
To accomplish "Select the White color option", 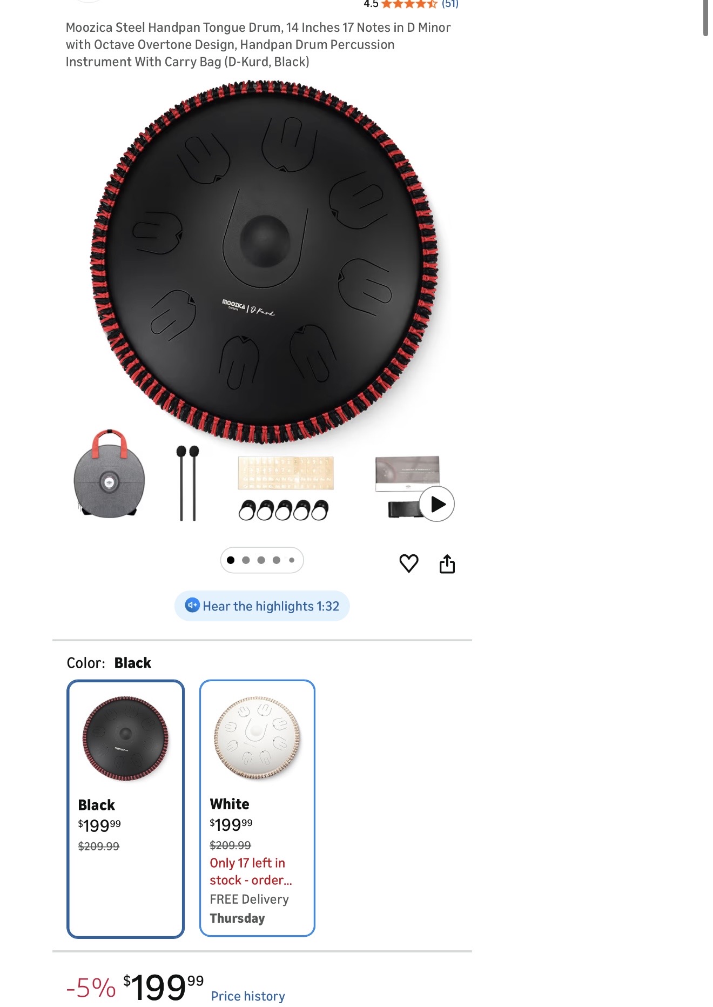I will [x=257, y=808].
